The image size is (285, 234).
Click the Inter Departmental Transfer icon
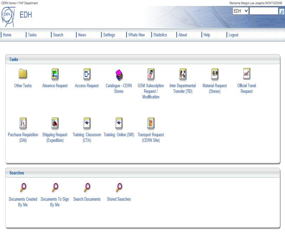pyautogui.click(x=183, y=74)
